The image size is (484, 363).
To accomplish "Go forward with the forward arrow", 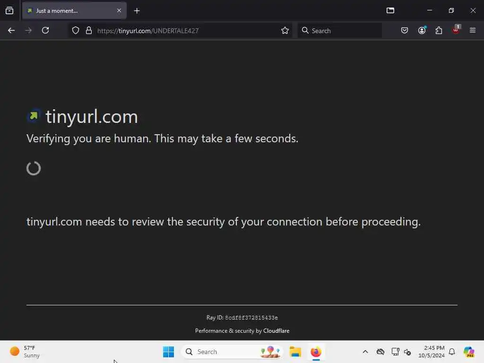I will 28,31.
